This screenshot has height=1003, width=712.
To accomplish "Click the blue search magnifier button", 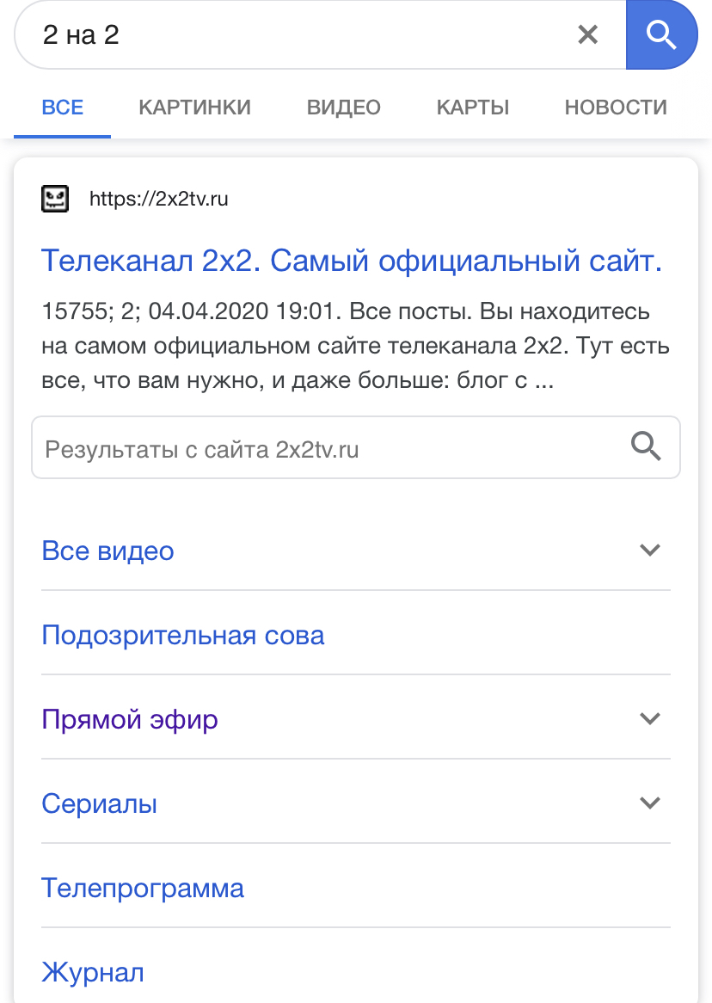I will (x=661, y=34).
